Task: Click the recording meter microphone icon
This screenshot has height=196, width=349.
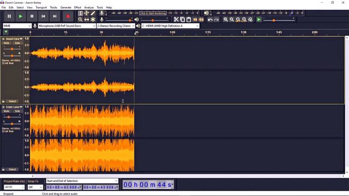Action: pos(102,13)
